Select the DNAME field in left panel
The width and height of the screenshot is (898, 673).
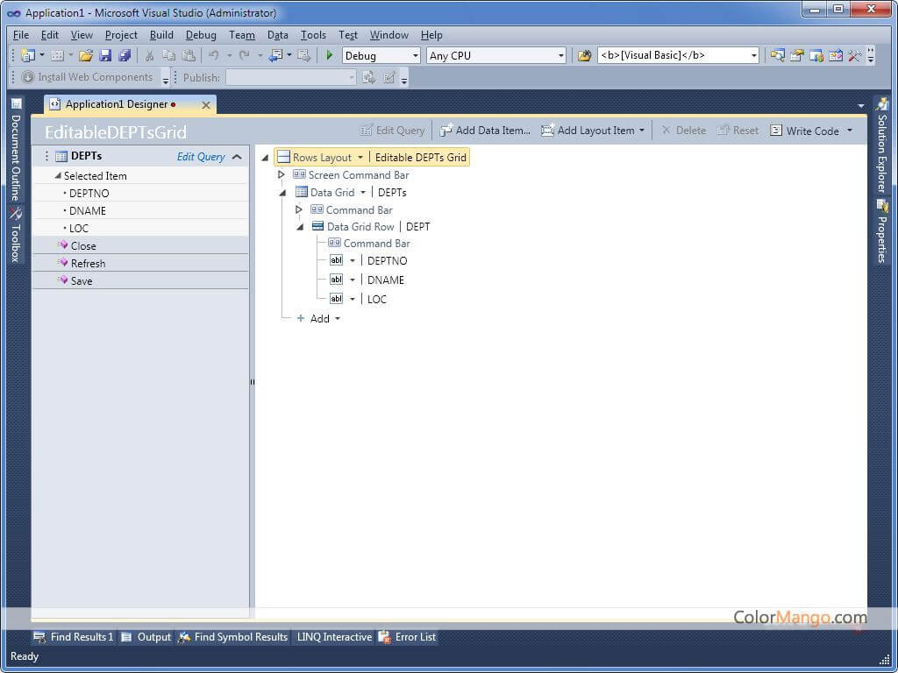coord(88,210)
